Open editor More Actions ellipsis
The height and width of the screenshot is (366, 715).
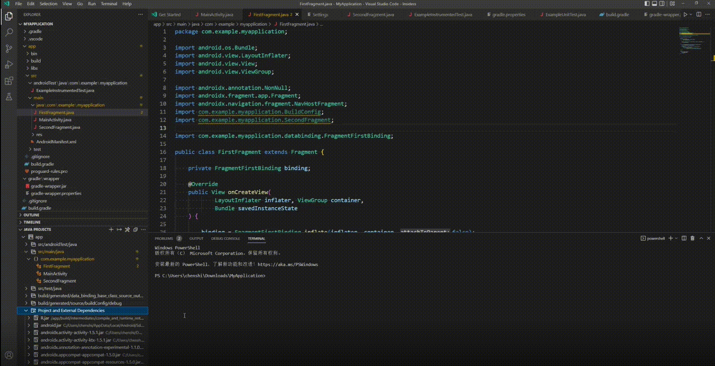707,14
